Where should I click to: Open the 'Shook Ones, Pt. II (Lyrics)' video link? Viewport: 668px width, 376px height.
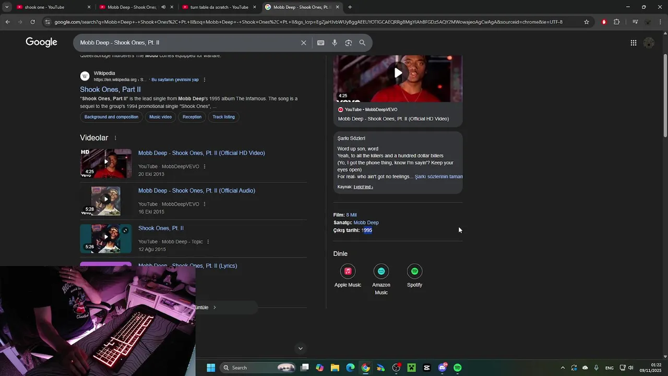187,266
